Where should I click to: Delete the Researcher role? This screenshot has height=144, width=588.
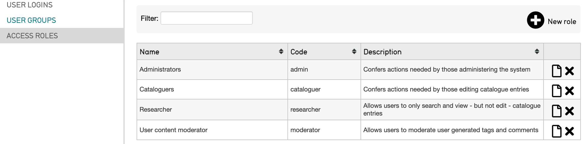pos(570,111)
